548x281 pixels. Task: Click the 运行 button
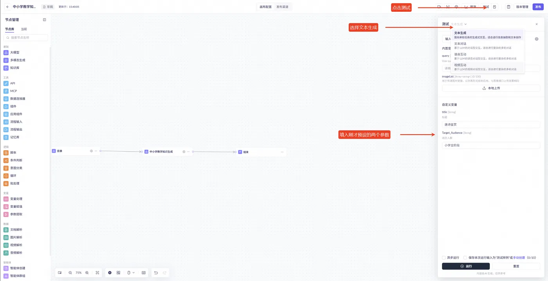point(466,266)
